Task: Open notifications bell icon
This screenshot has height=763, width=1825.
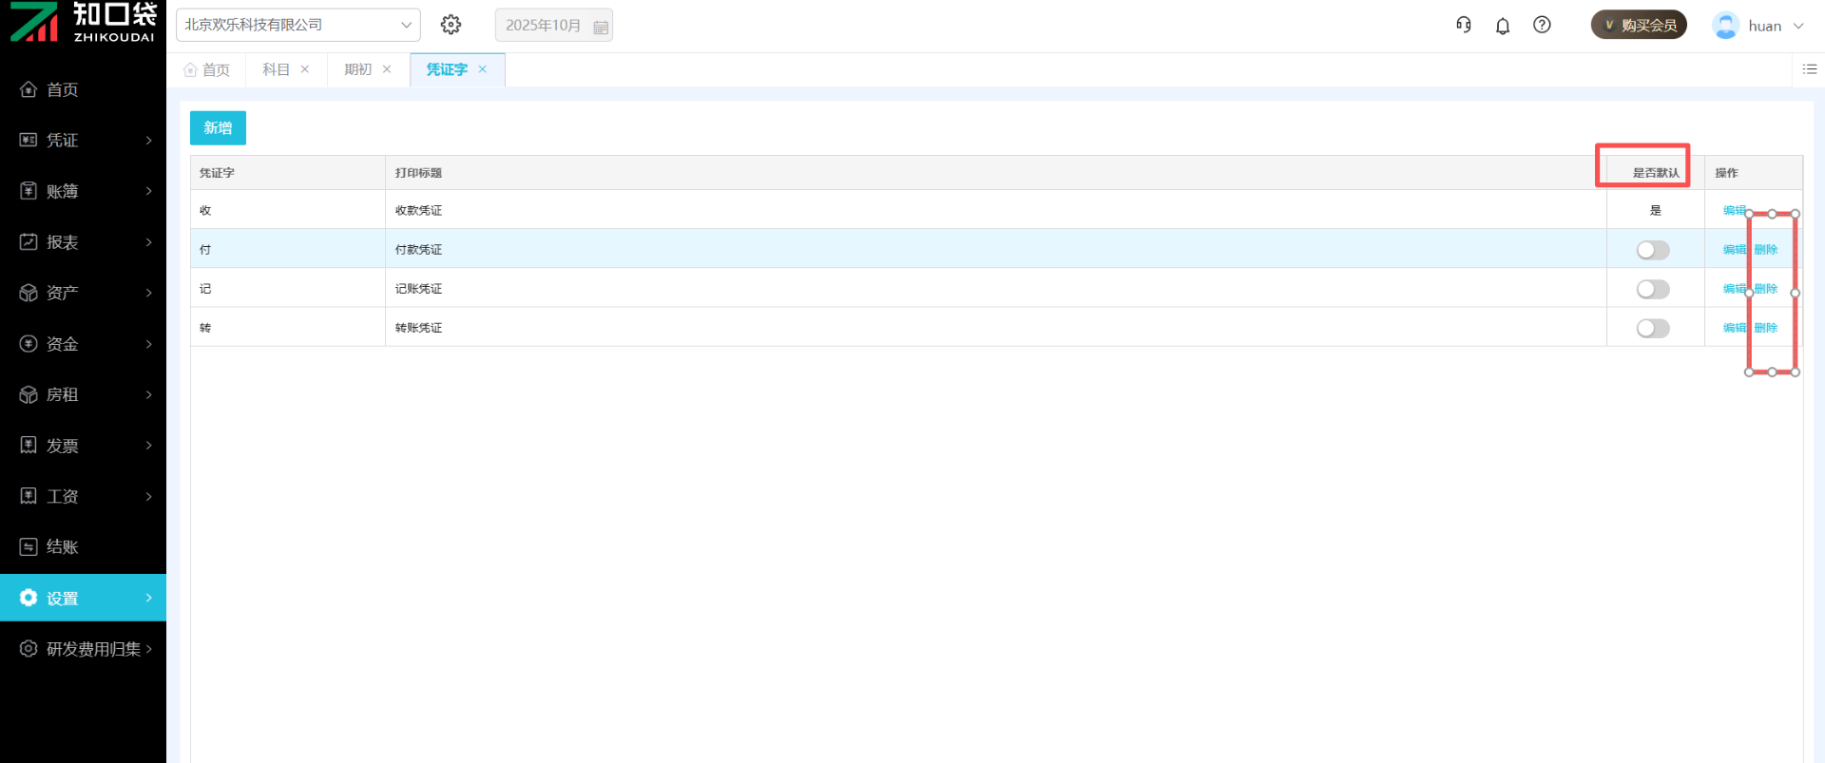Action: tap(1503, 26)
